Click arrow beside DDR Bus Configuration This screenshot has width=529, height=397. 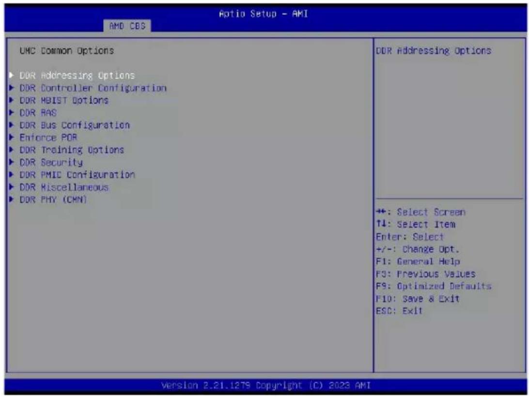pos(12,125)
